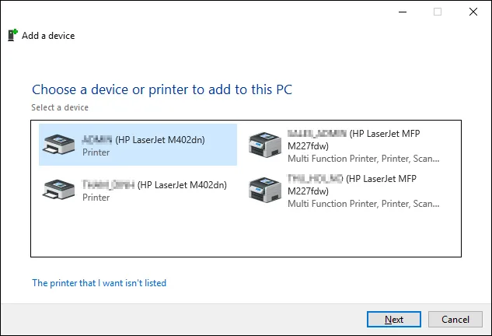
Task: Click the Add a device title bar icon
Action: tap(12, 35)
